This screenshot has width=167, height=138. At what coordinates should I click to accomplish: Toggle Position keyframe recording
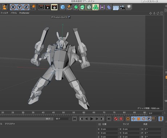click(x=134, y=119)
